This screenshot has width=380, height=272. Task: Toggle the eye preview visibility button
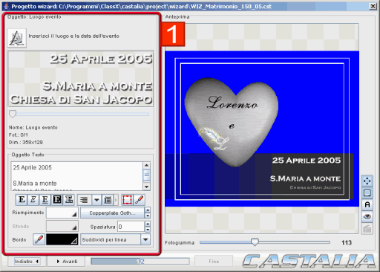tap(367, 216)
